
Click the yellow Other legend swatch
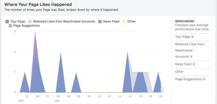124,21
